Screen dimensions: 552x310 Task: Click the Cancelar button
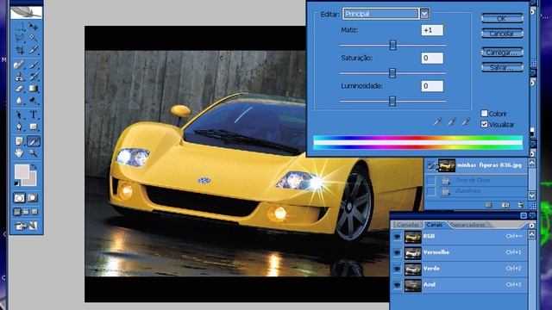[x=502, y=34]
